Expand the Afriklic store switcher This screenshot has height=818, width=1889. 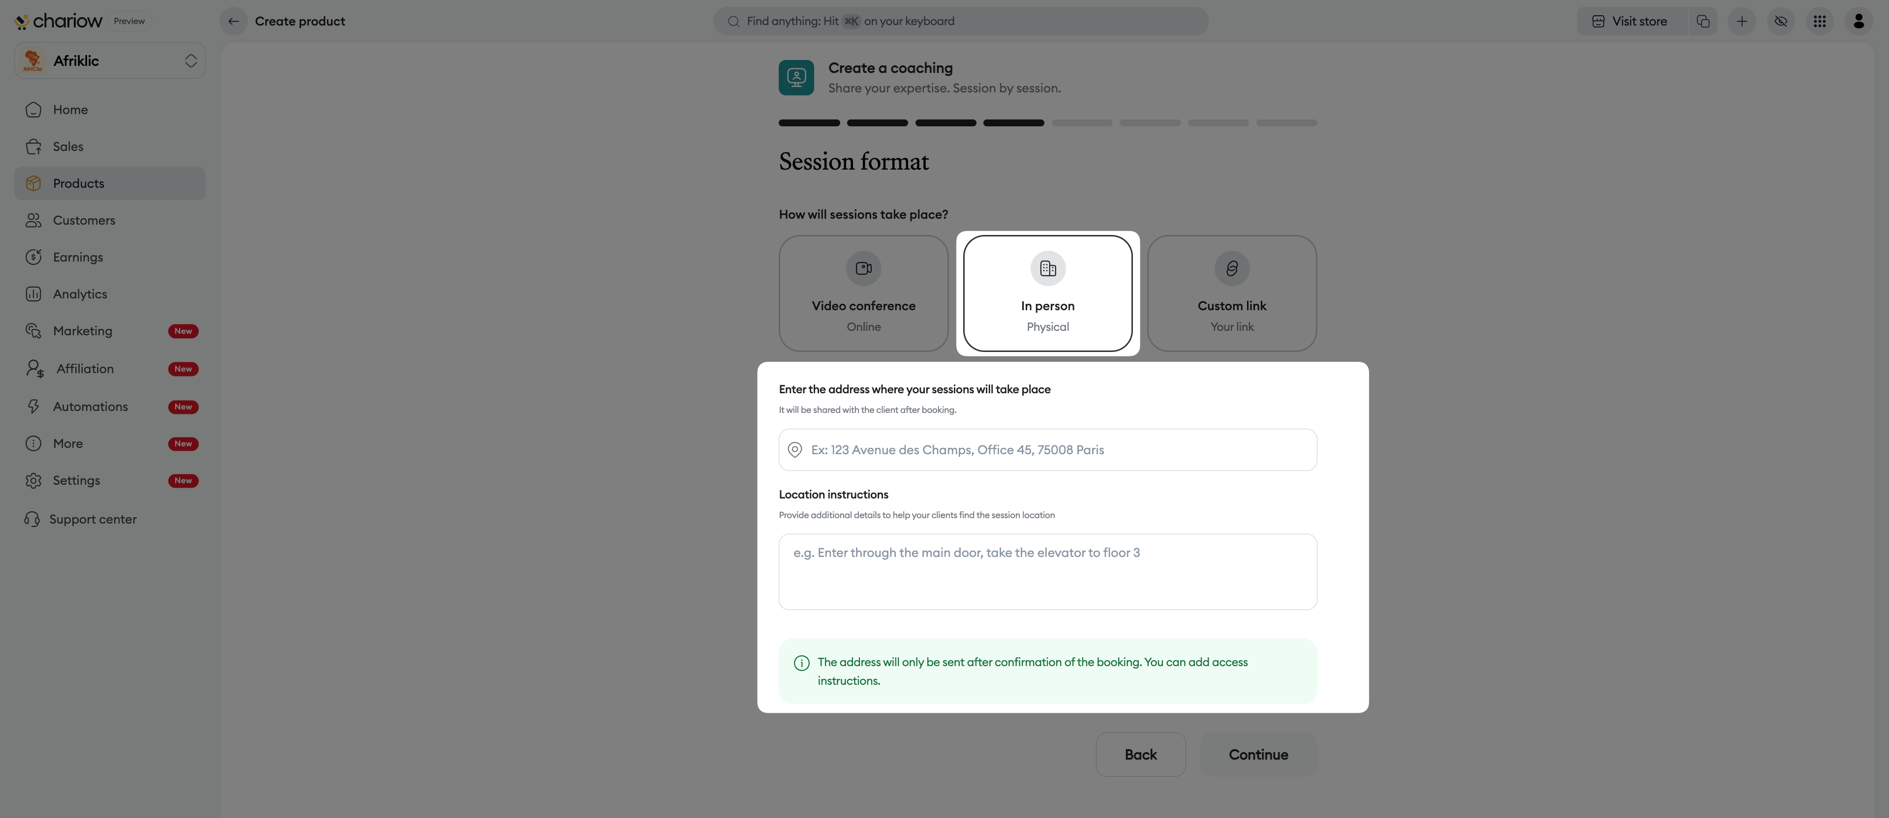tap(191, 61)
